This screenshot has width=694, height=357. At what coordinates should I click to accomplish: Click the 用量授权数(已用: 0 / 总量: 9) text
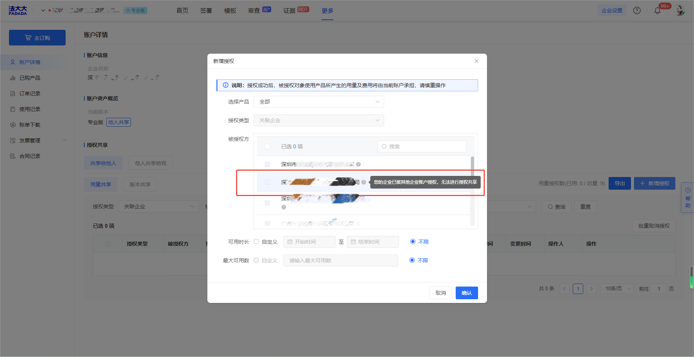tap(572, 183)
